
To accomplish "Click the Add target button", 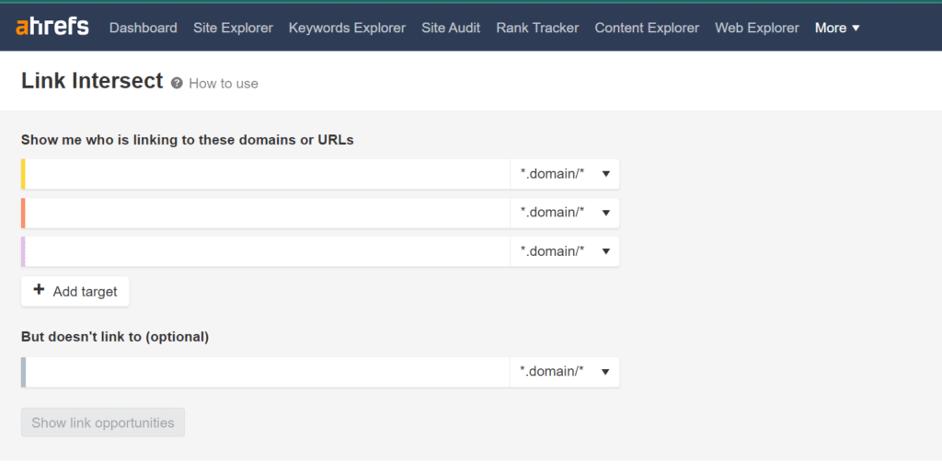I will (75, 292).
